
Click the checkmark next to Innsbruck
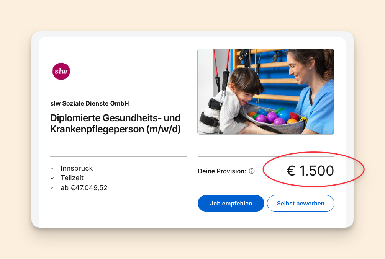[52, 168]
